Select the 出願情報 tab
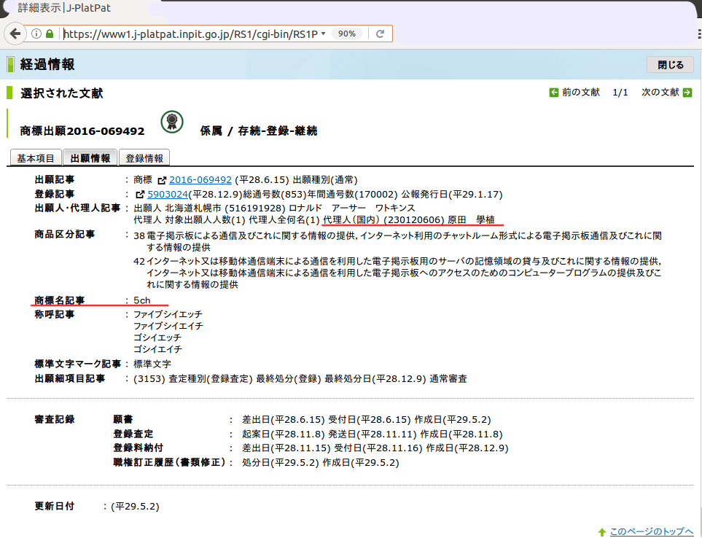This screenshot has height=538, width=702. click(x=90, y=158)
